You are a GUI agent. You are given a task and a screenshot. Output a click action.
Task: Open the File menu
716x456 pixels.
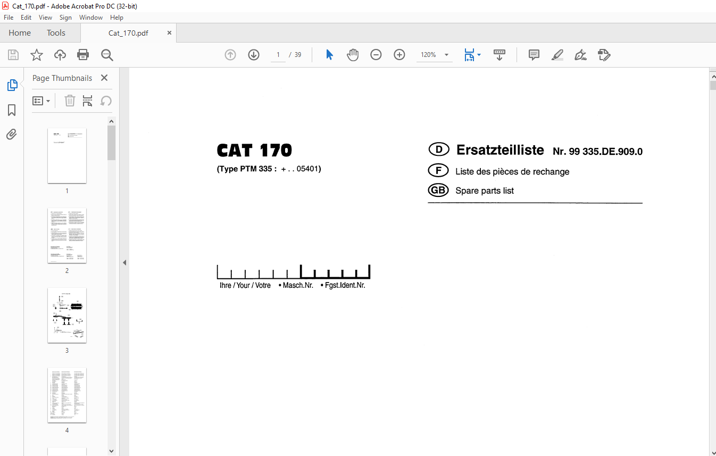click(9, 18)
